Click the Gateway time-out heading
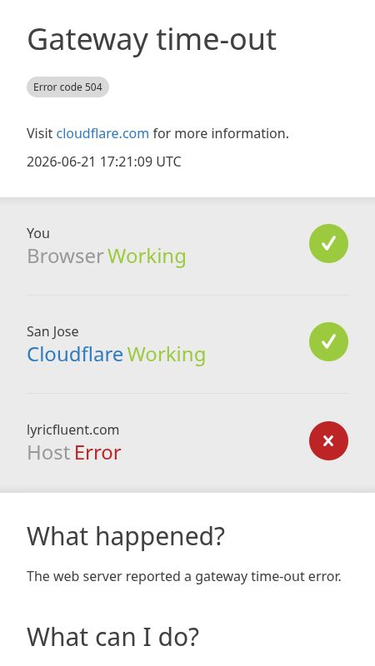Viewport: 375px width, 666px height. 152,39
